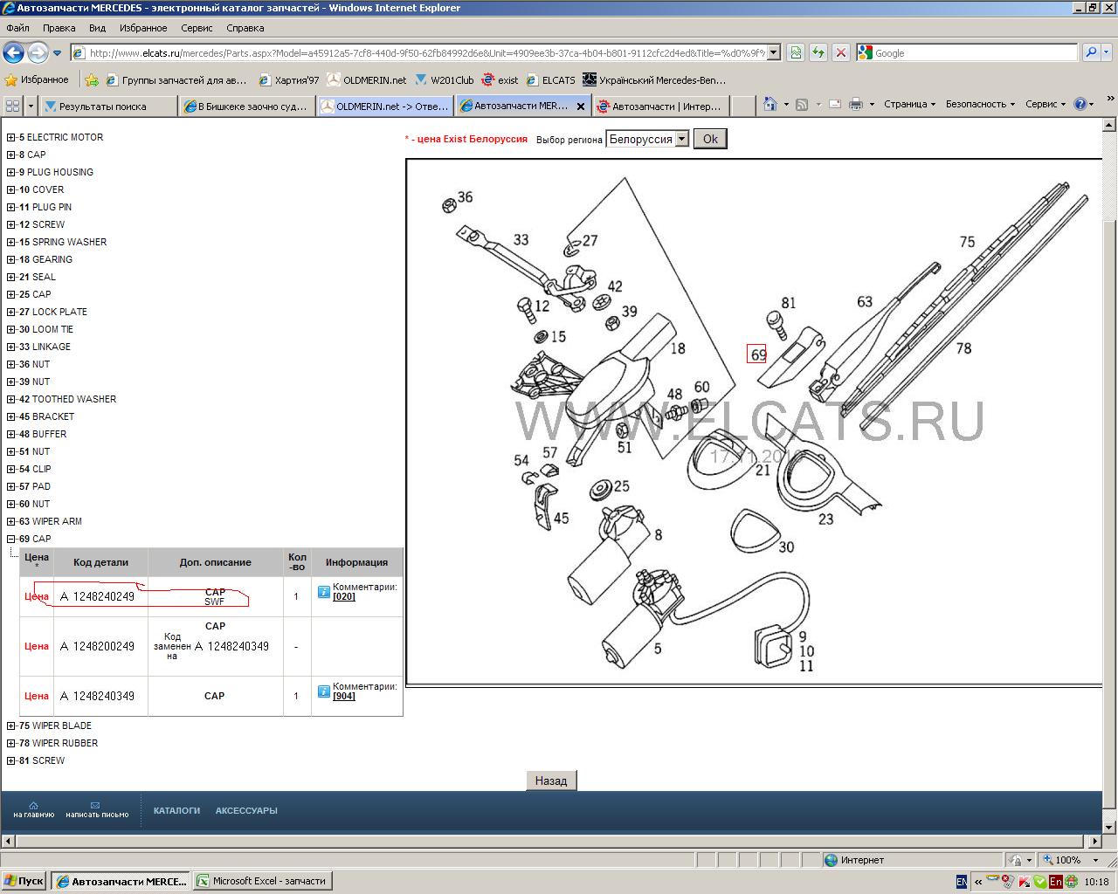Image resolution: width=1118 pixels, height=894 pixels.
Task: Click the Windows 'Пуск' start button
Action: click(24, 881)
